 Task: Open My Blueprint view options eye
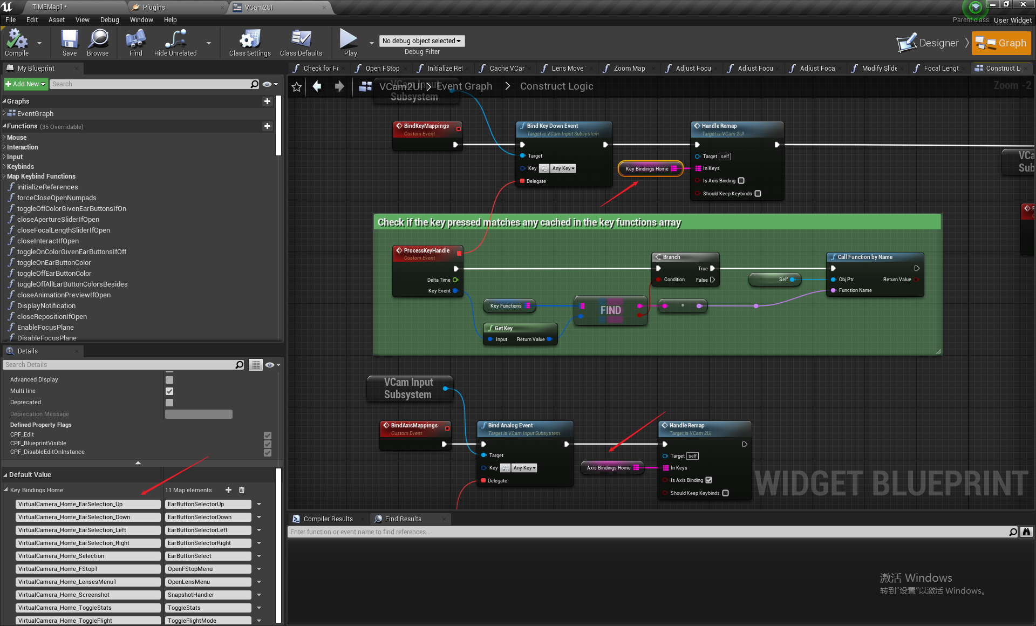[270, 84]
